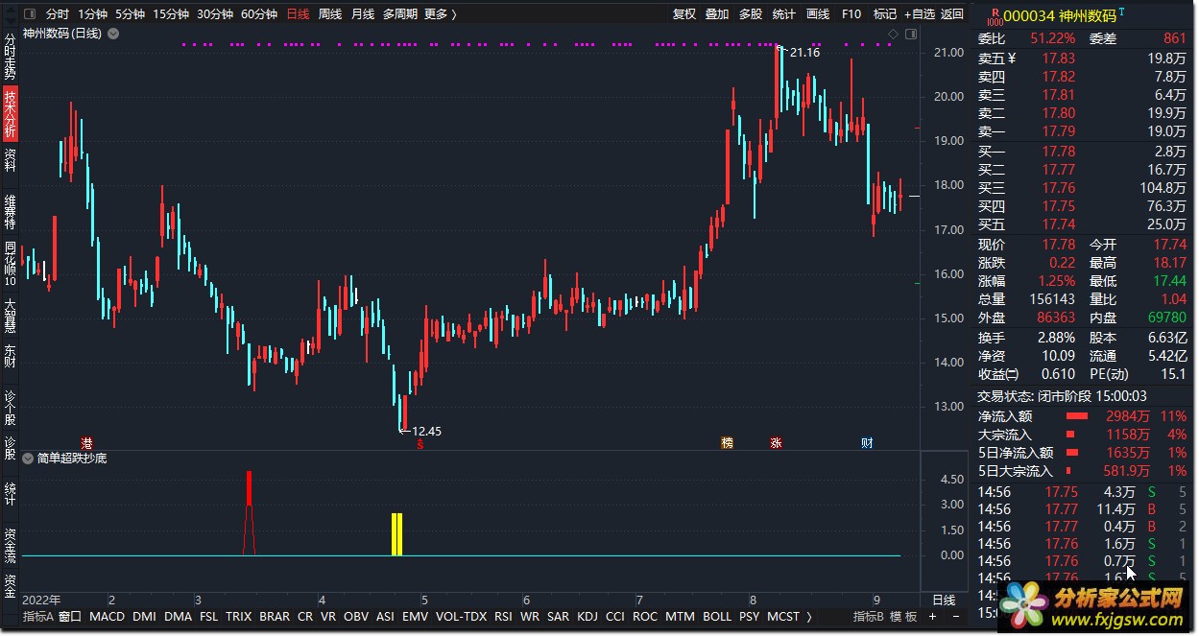Add stock with +自选
The width and height of the screenshot is (1199, 636).
point(920,14)
